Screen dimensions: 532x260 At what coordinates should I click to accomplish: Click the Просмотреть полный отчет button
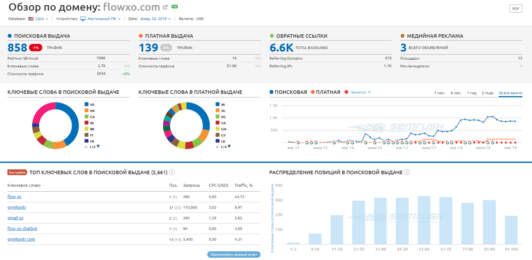(234, 255)
